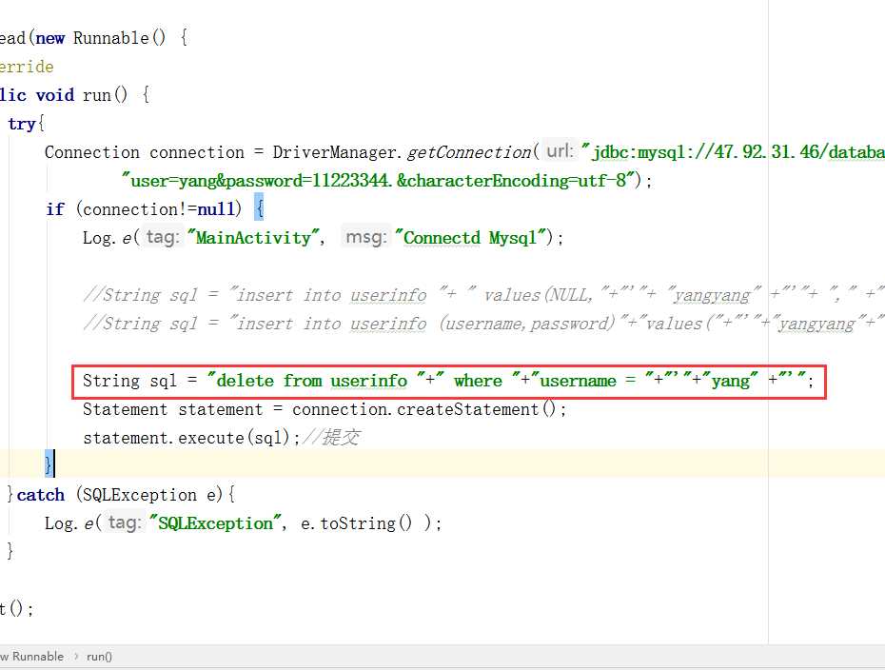Click the closing brace on the highlighted caret line

[49, 464]
